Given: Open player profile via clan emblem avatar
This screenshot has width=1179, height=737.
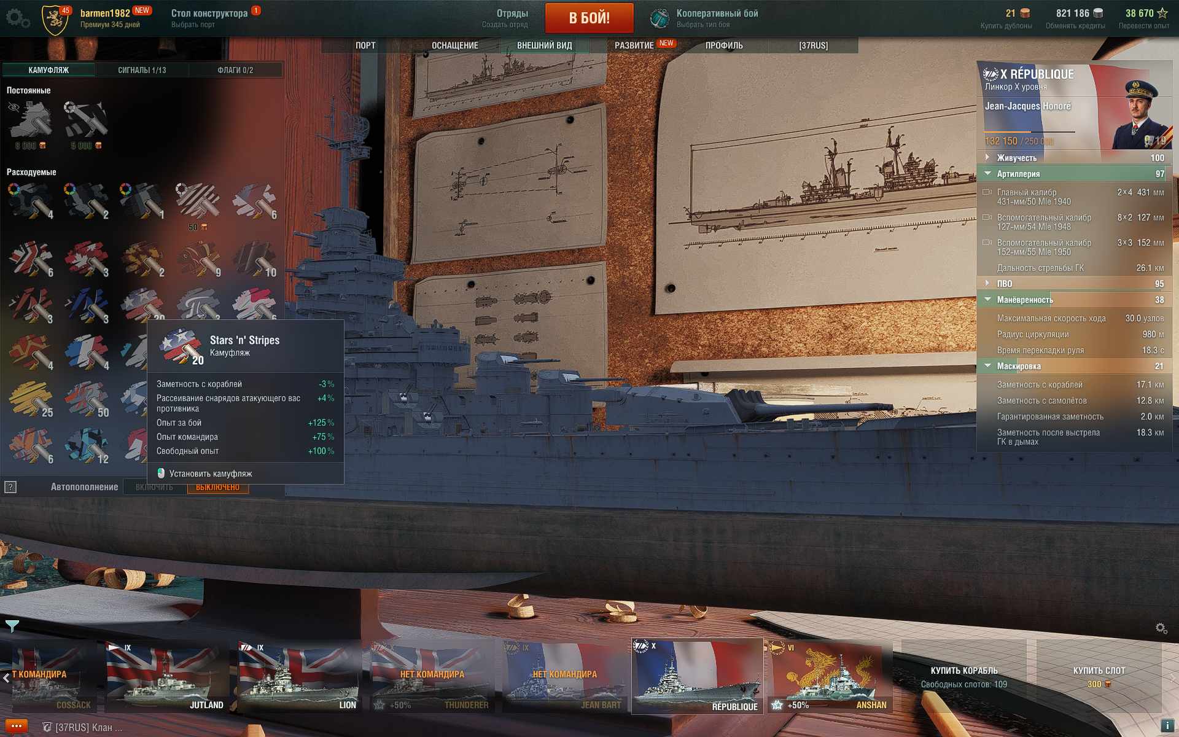Looking at the screenshot, I should 55,19.
